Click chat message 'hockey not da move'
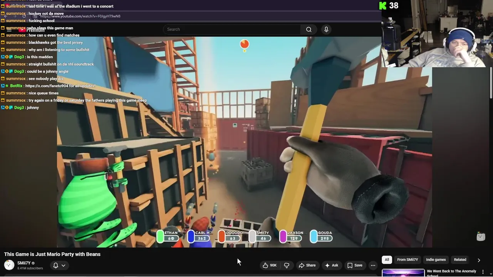Viewport: 493px width, 277px height. 46,13
